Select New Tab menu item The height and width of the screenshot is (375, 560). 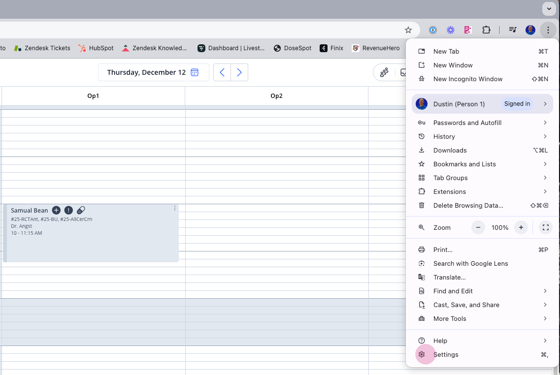coord(482,51)
